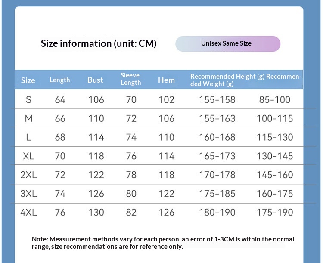Viewport: 323px width, 263px height.
Task: Click the 155-158 height cell
Action: pos(217,100)
